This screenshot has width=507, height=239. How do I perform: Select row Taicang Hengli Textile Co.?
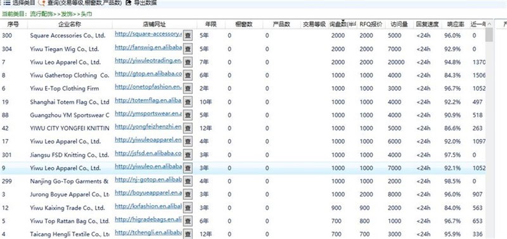pyautogui.click(x=243, y=234)
